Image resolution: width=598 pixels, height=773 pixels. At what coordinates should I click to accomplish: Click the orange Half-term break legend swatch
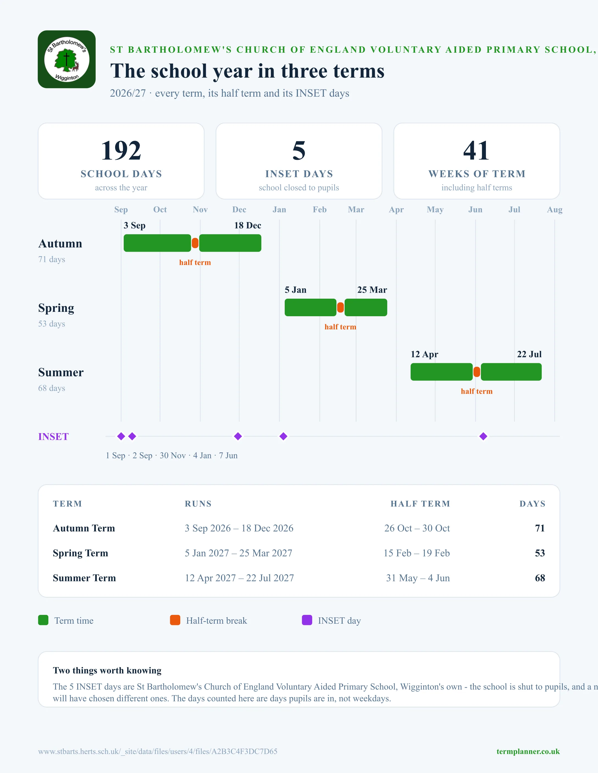[x=175, y=620]
